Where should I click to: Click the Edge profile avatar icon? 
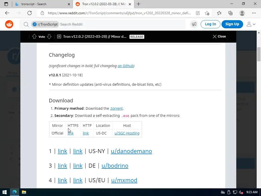coord(242,13)
